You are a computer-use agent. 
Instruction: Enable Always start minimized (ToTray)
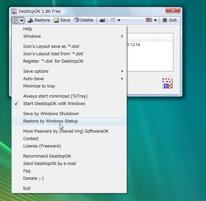coord(69,96)
